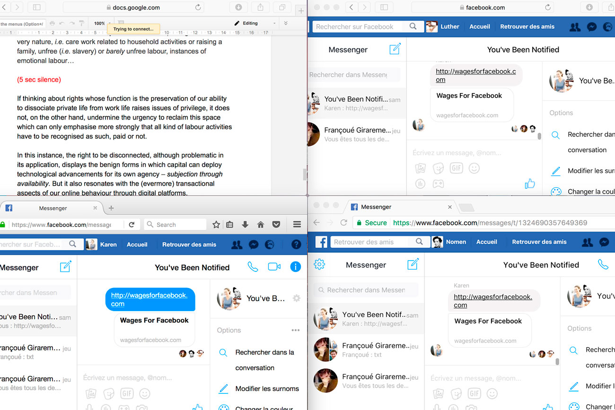615x410 pixels.
Task: Collapse menus with the double-chevron in Google Docs
Action: point(285,23)
